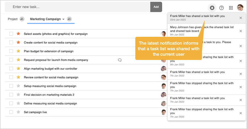Mark Plan budget for extension task complete

(x=11, y=51)
